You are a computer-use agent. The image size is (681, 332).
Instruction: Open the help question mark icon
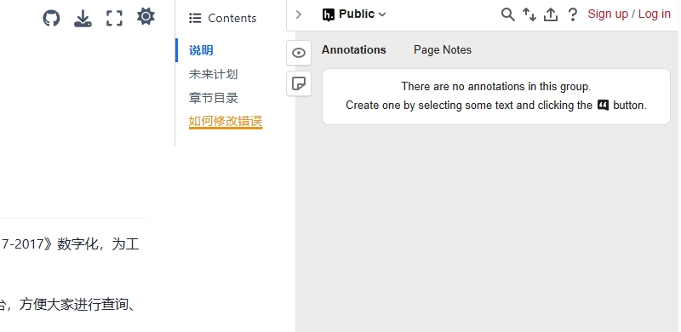[573, 14]
